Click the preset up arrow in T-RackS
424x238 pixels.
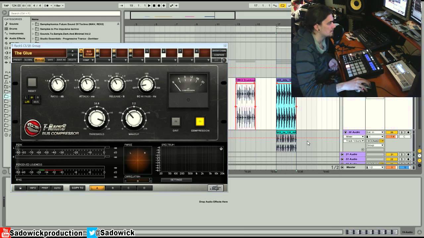tap(72, 51)
